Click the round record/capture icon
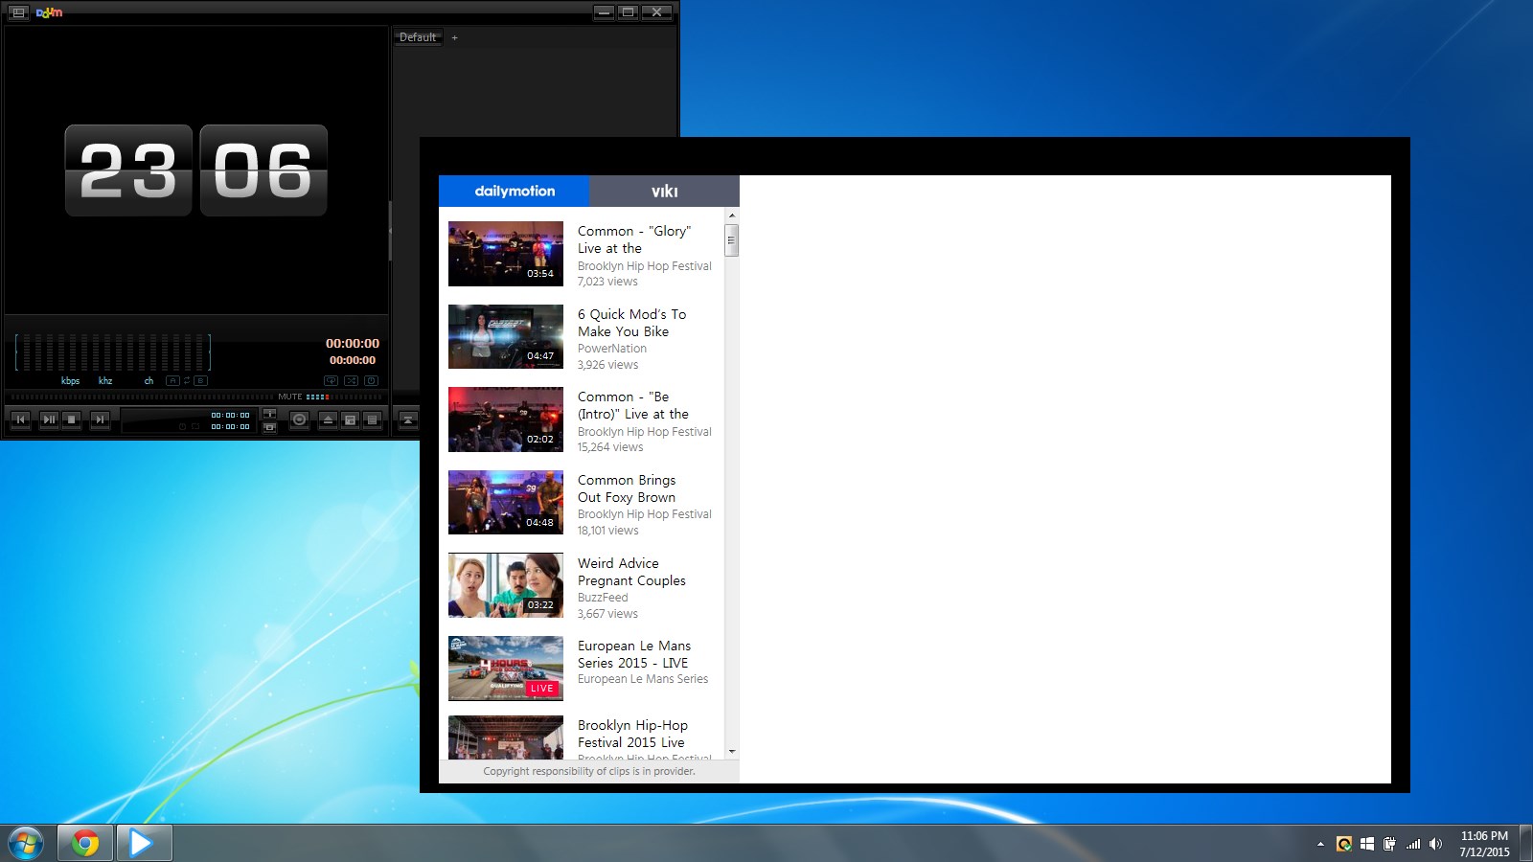Image resolution: width=1533 pixels, height=862 pixels. (x=299, y=420)
